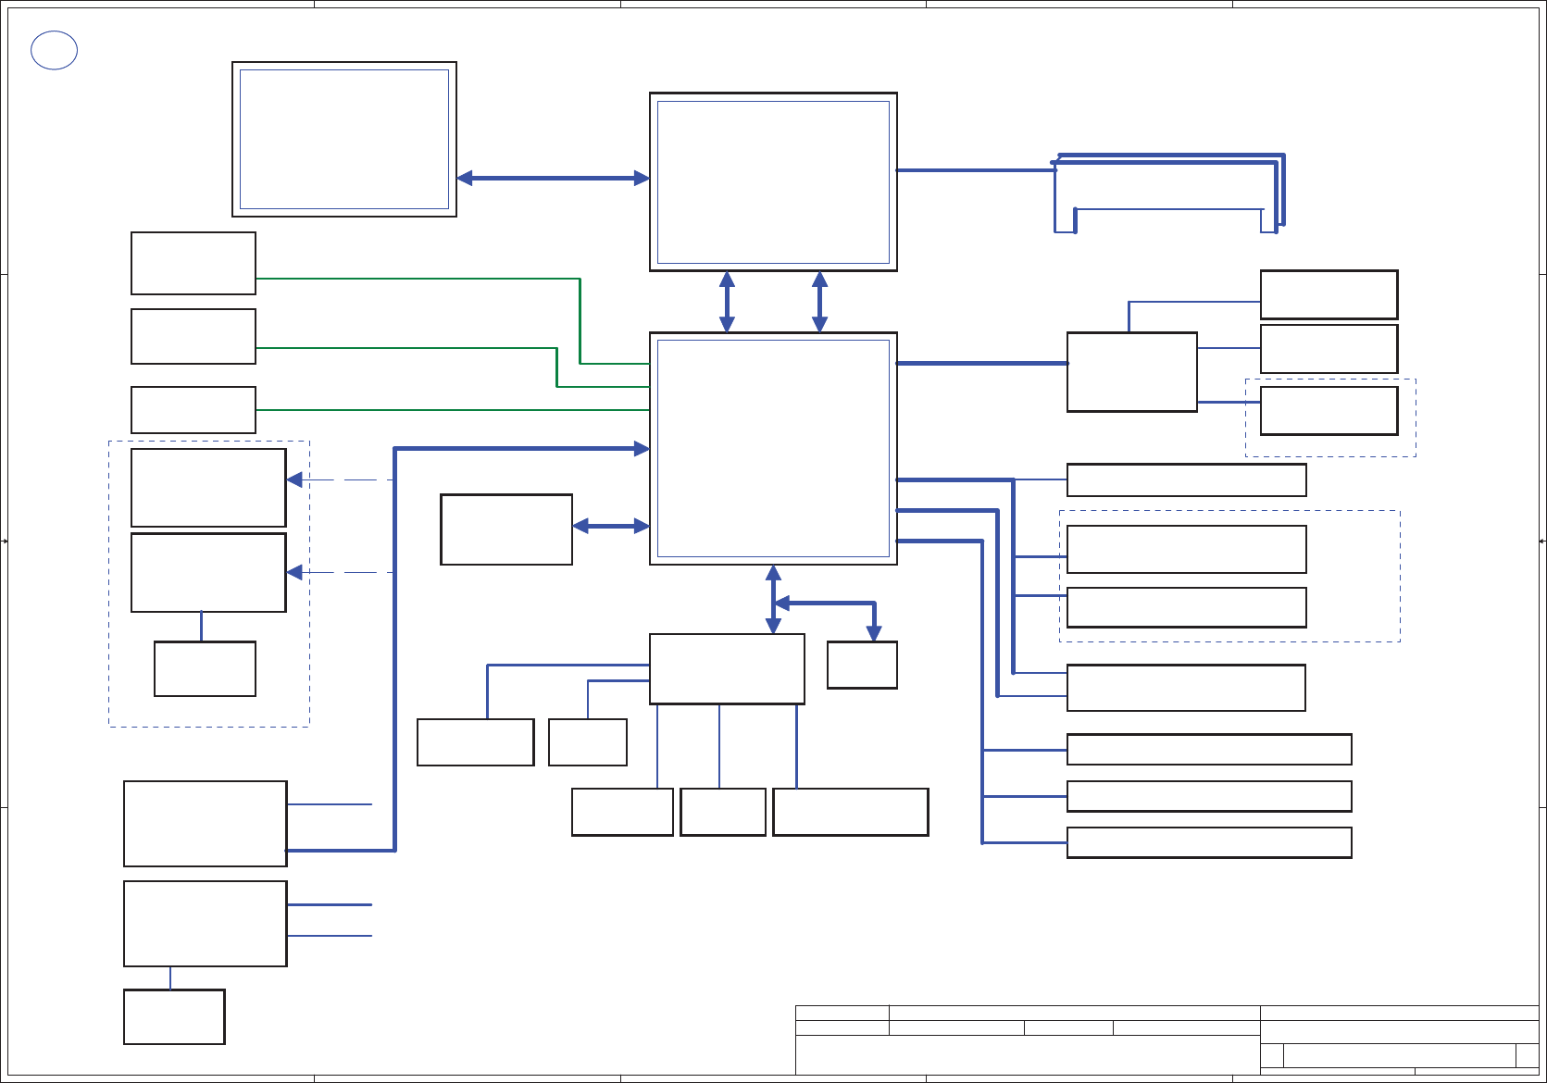Viewport: 1547px width, 1083px height.
Task: Select the blue oval shape in the sheet corner
Action: tap(54, 51)
